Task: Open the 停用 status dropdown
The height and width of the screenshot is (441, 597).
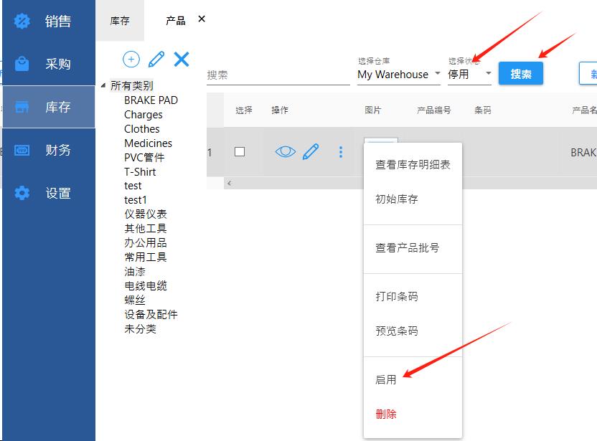Action: (x=469, y=75)
